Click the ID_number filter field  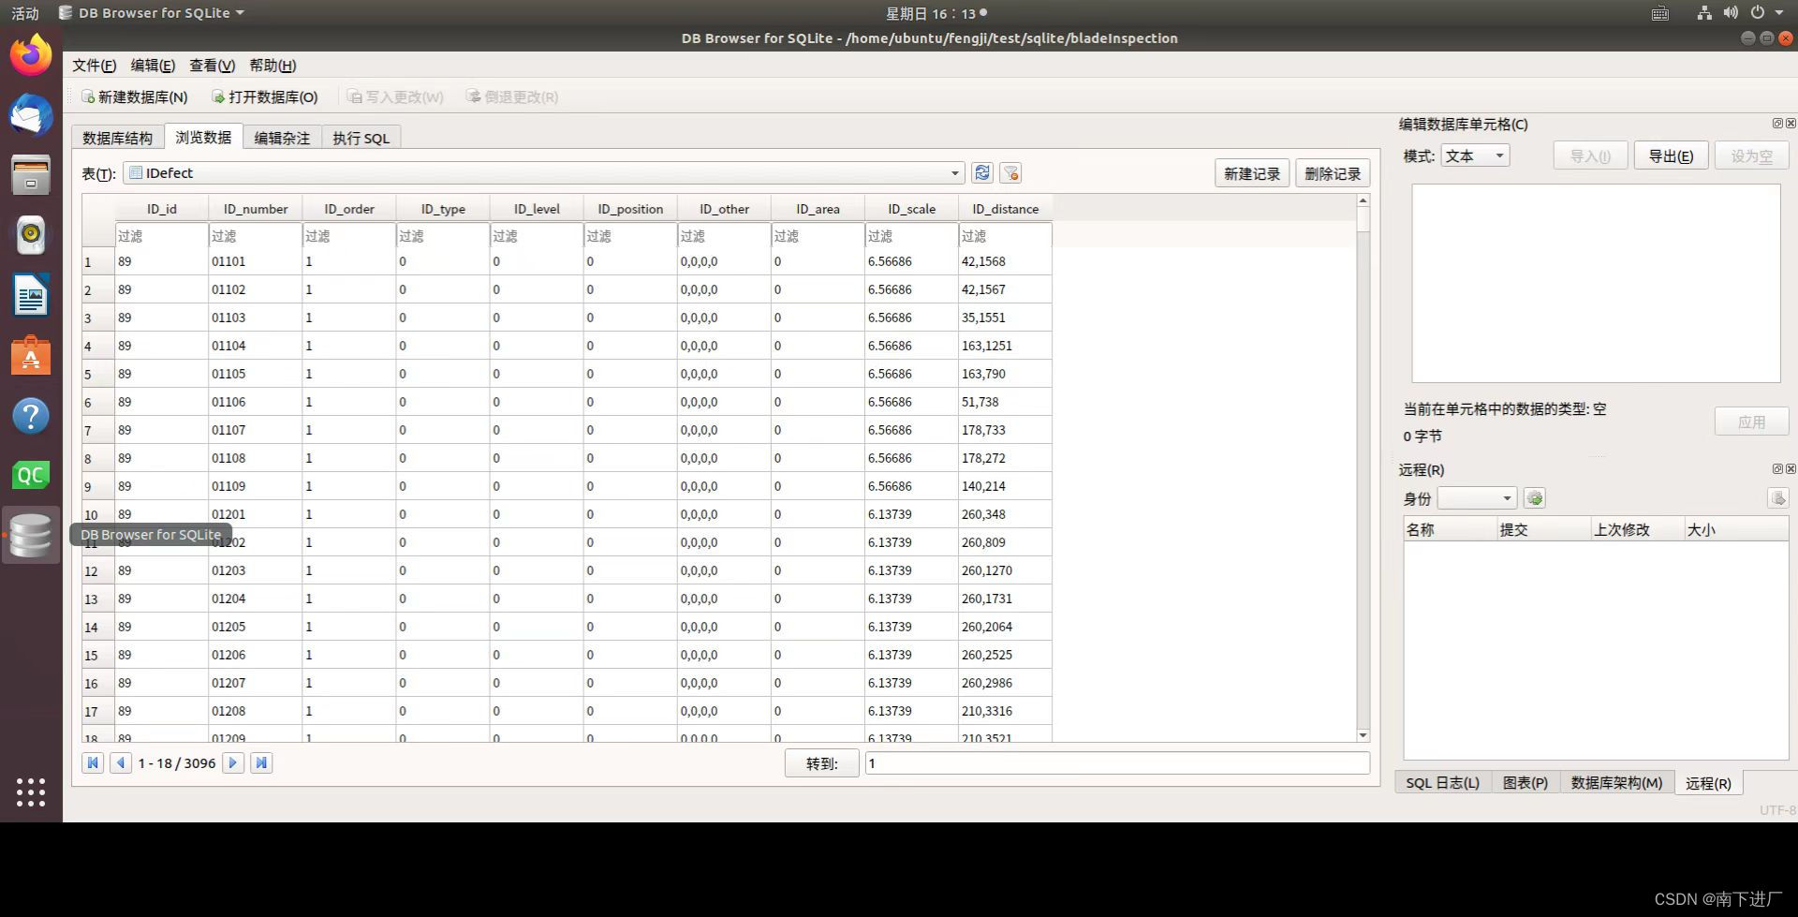255,236
